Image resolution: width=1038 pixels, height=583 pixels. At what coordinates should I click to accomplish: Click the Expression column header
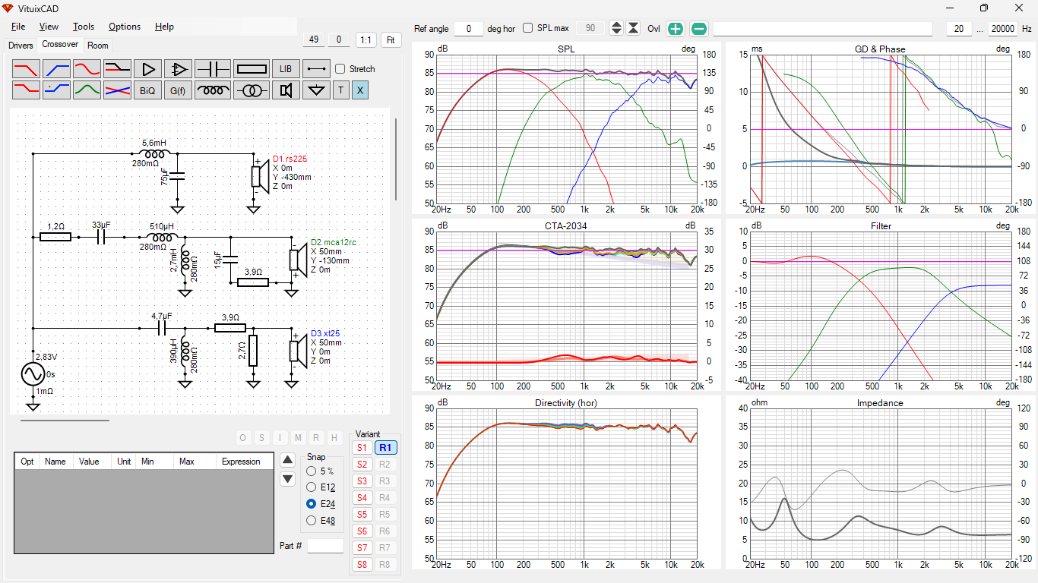241,462
